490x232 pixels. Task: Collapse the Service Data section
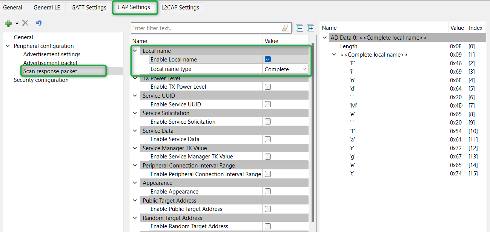pyautogui.click(x=135, y=131)
